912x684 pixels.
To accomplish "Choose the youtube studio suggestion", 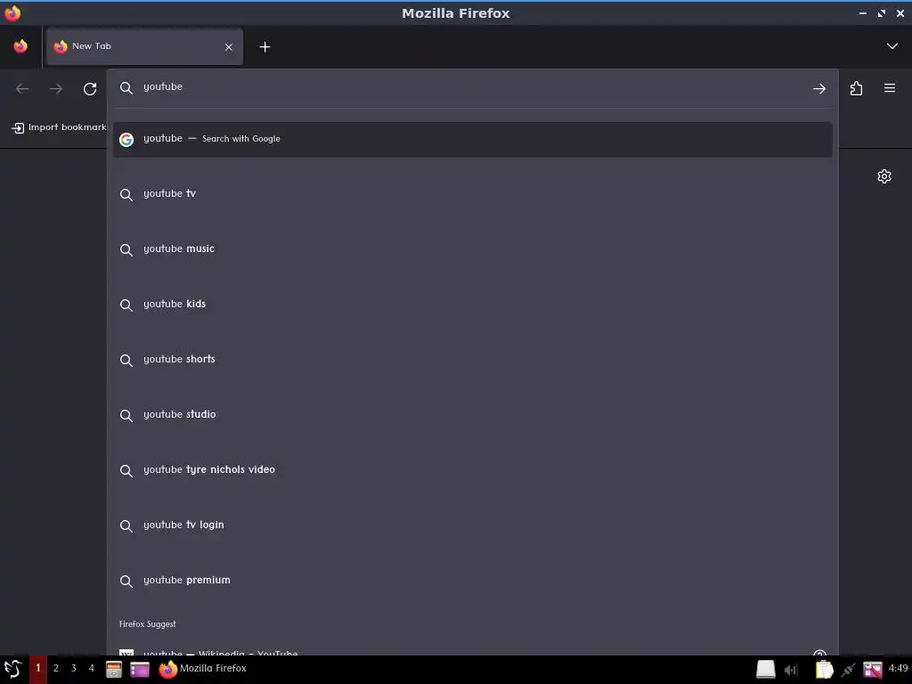I will click(x=472, y=415).
